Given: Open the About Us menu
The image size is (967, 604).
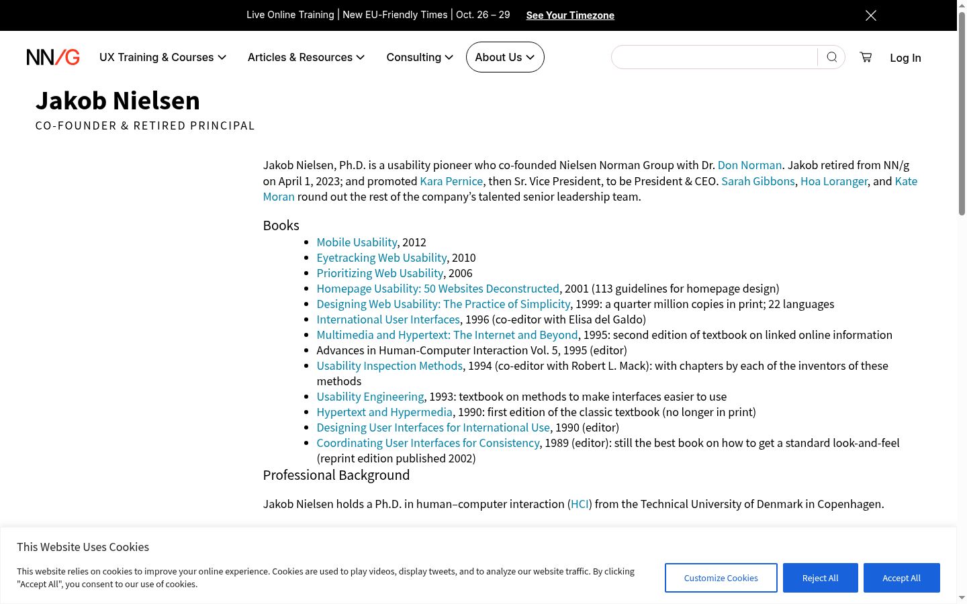Looking at the screenshot, I should (505, 57).
